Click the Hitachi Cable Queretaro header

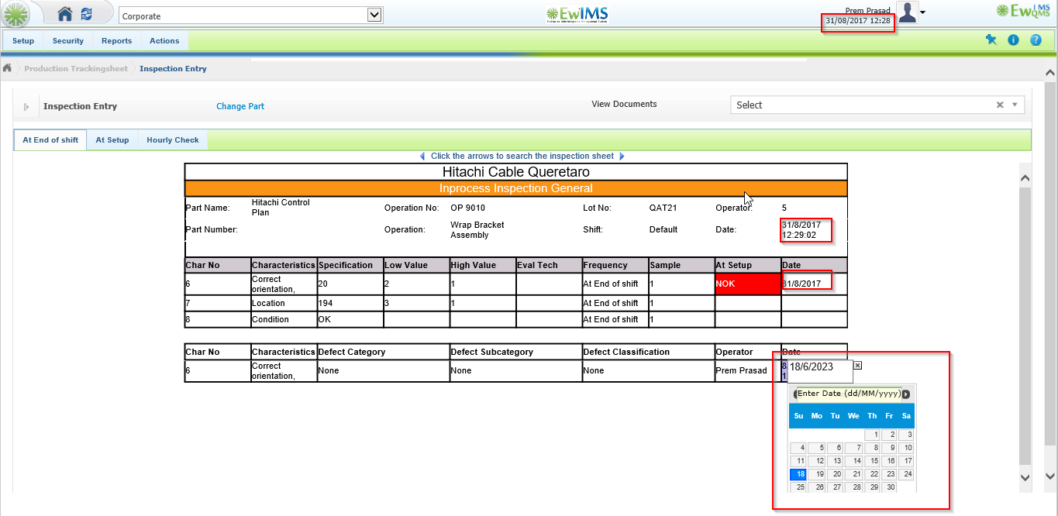(x=515, y=172)
